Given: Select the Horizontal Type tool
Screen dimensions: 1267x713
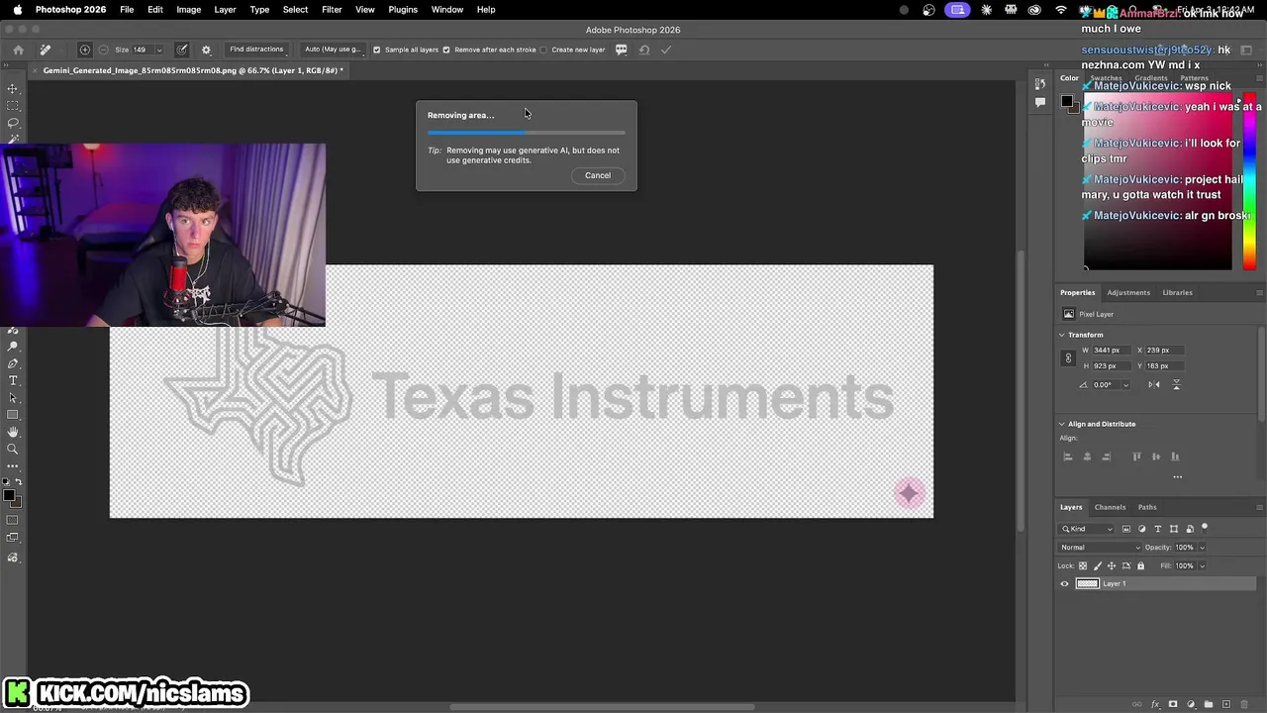Looking at the screenshot, I should tap(13, 380).
